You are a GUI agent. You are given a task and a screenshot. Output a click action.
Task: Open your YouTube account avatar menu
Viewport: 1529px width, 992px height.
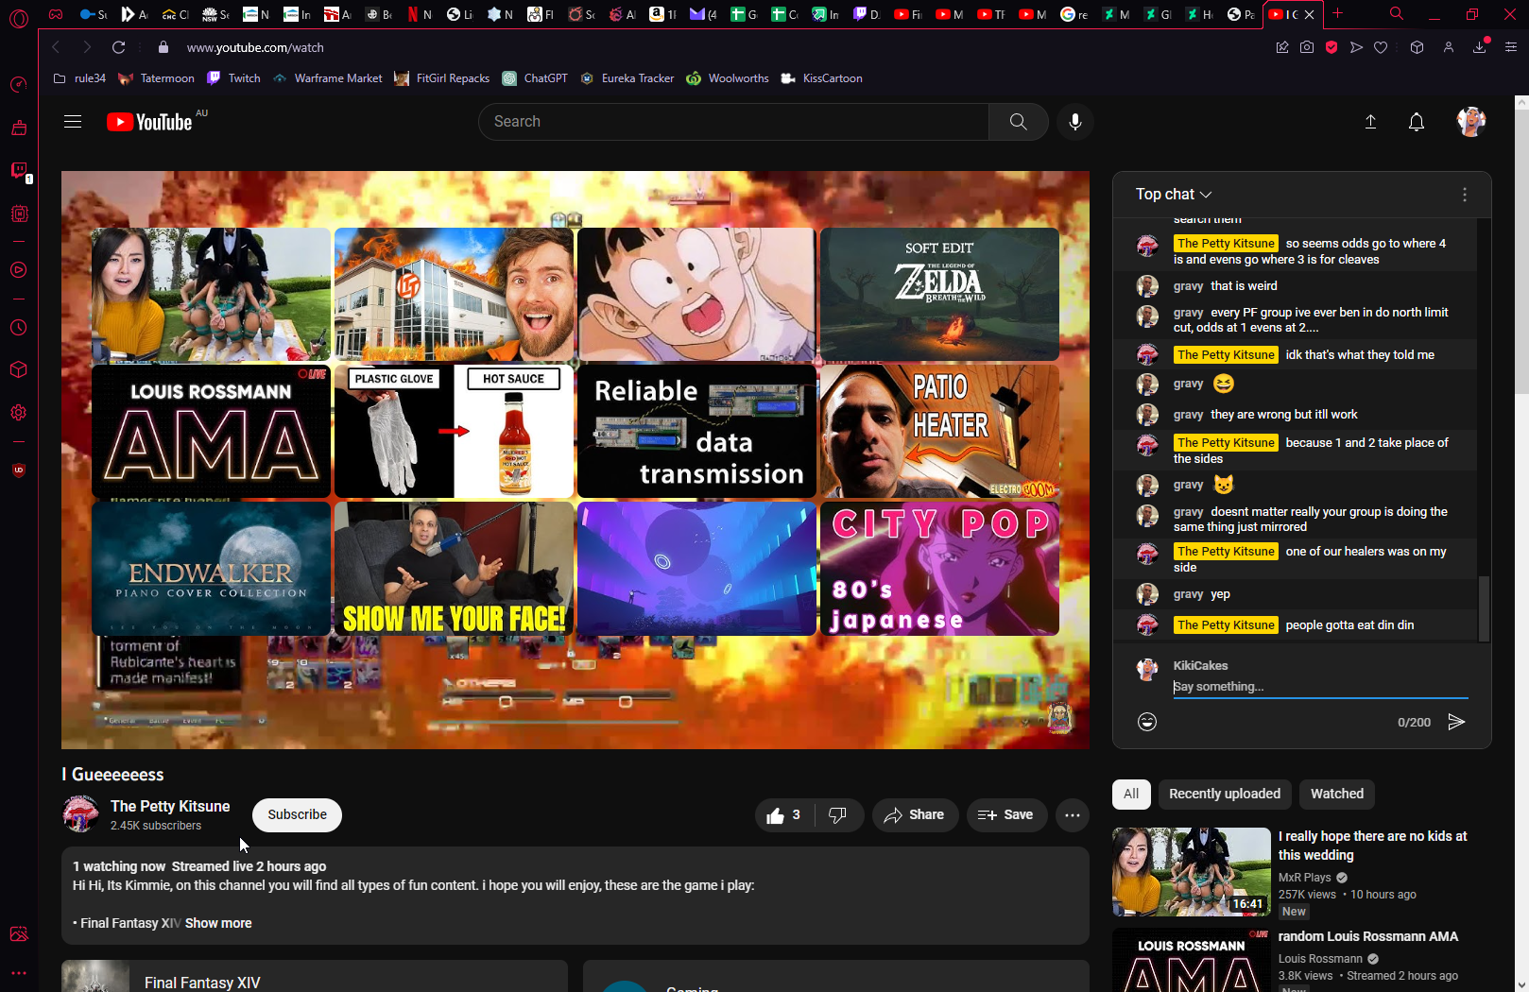[x=1470, y=122]
